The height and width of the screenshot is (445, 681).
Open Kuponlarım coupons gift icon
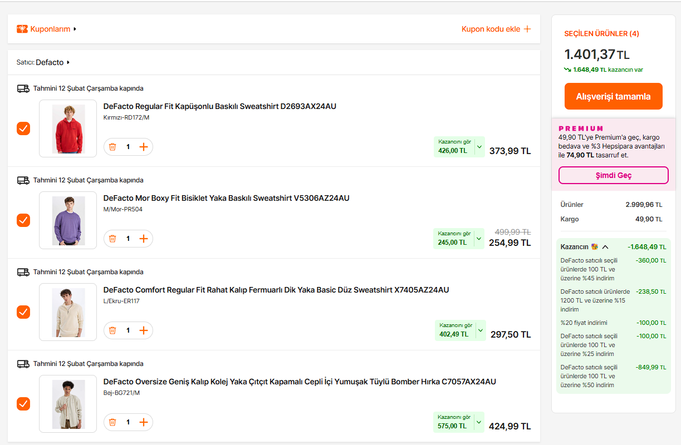click(x=22, y=29)
